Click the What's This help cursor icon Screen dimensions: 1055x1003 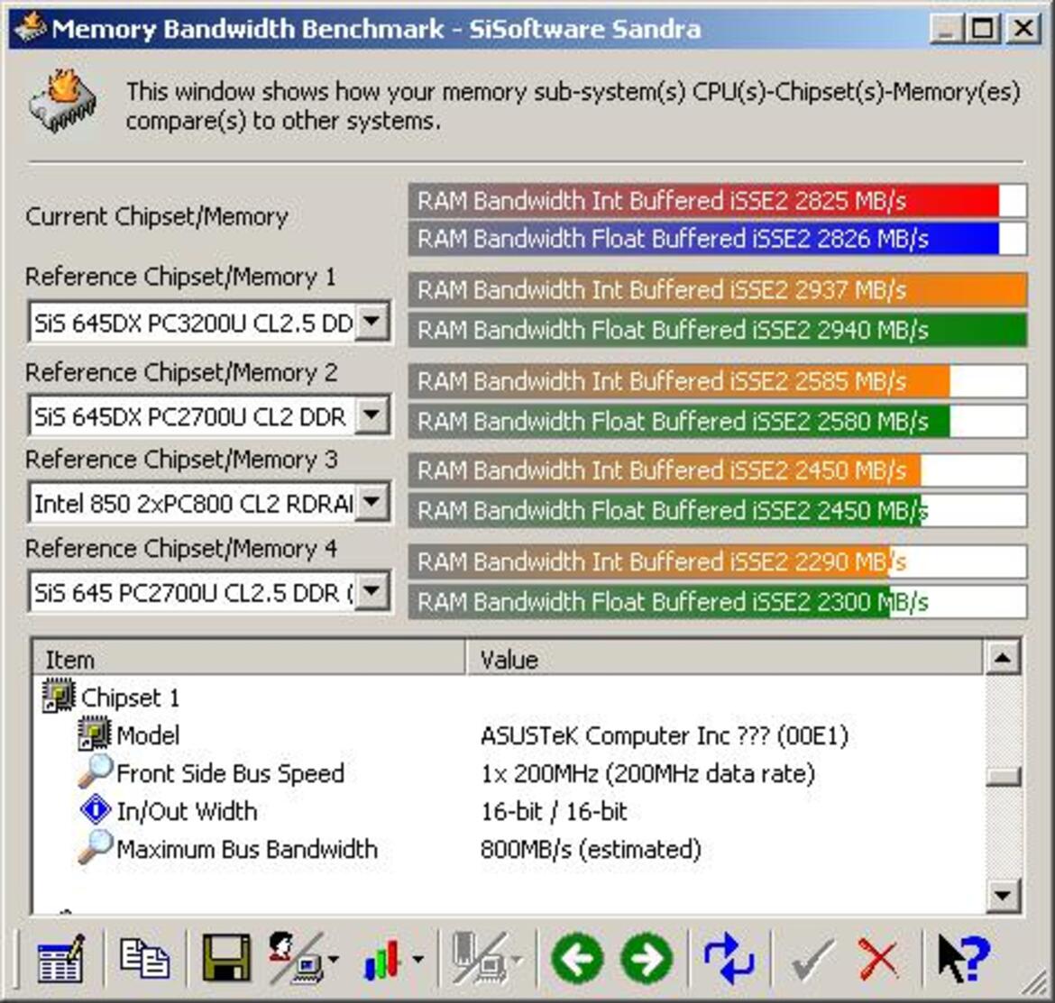pos(964,959)
